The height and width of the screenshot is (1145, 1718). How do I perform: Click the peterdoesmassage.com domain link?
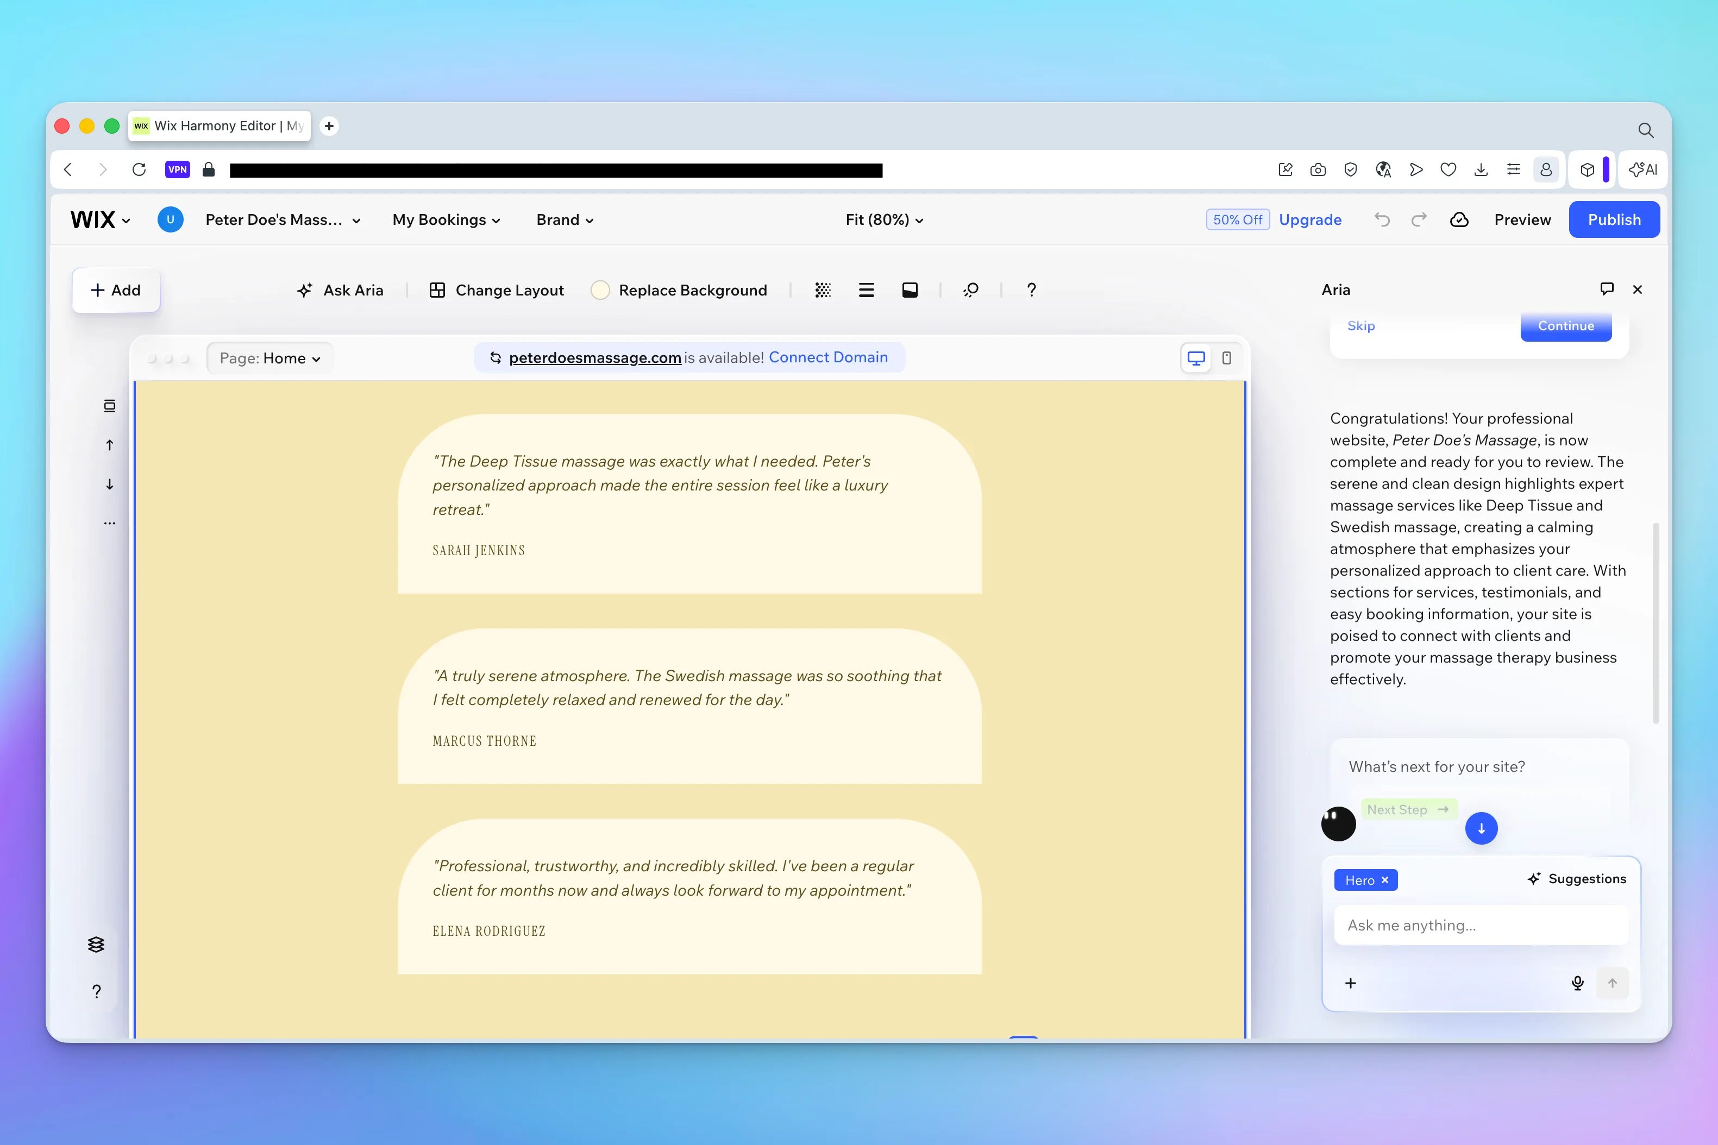594,358
